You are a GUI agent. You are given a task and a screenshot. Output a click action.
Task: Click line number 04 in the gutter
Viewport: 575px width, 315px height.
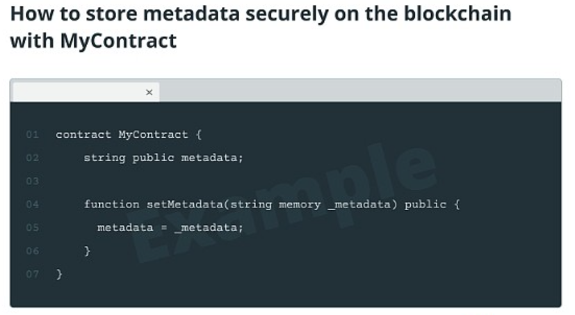(32, 204)
